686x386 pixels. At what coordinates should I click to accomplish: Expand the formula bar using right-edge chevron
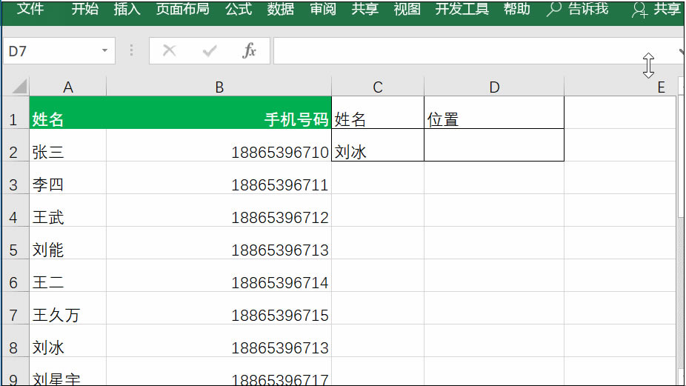[x=681, y=51]
